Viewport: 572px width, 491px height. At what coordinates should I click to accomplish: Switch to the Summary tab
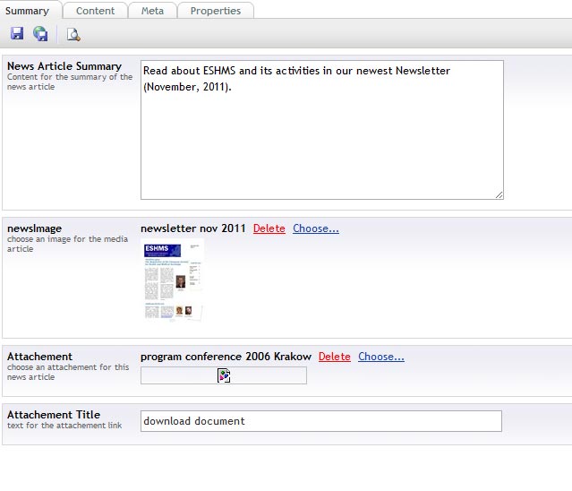point(27,11)
